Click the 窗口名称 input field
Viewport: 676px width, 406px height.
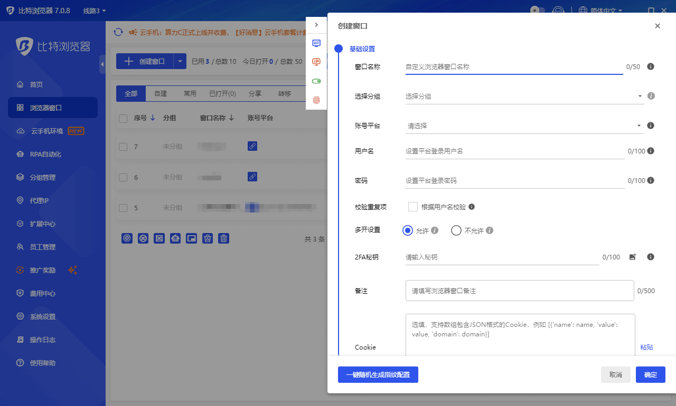[502, 66]
